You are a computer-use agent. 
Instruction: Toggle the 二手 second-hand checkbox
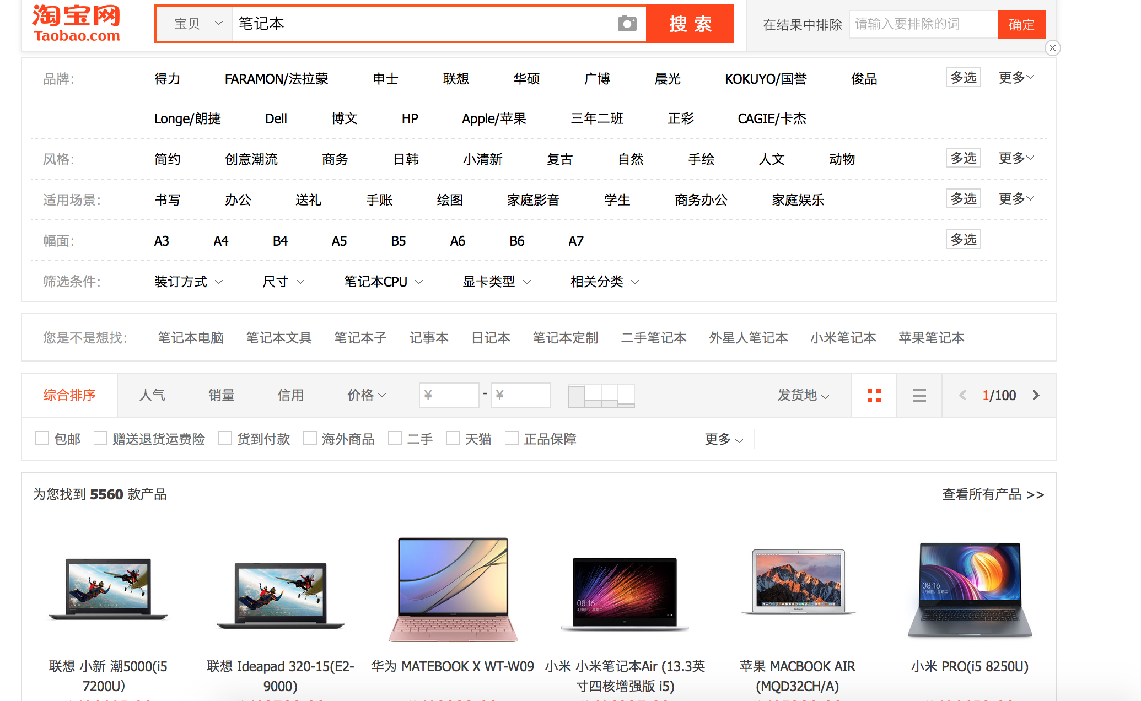pos(395,439)
